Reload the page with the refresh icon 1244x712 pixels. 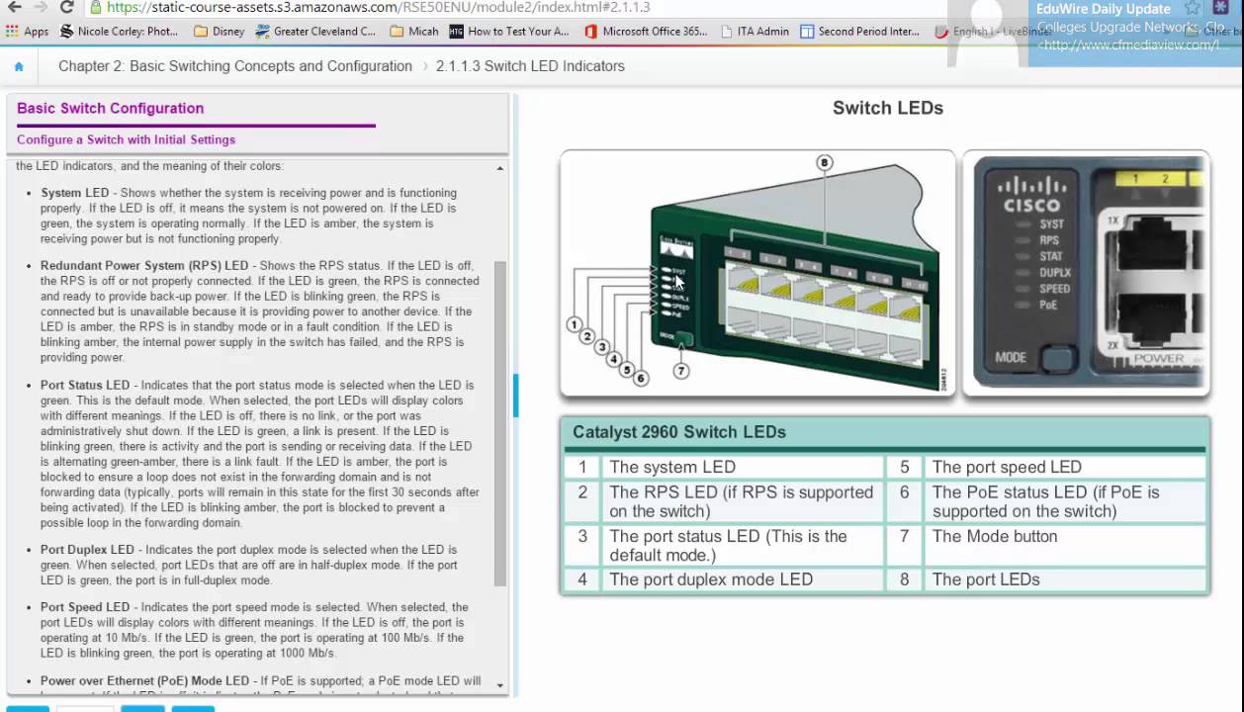[x=68, y=7]
